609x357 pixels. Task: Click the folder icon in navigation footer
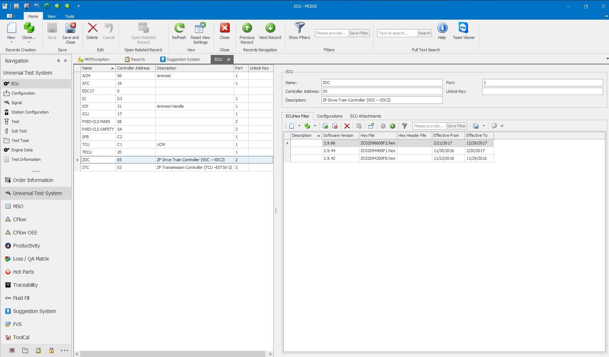[x=25, y=350]
